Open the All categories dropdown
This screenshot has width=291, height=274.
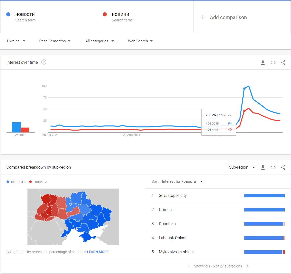coord(100,41)
